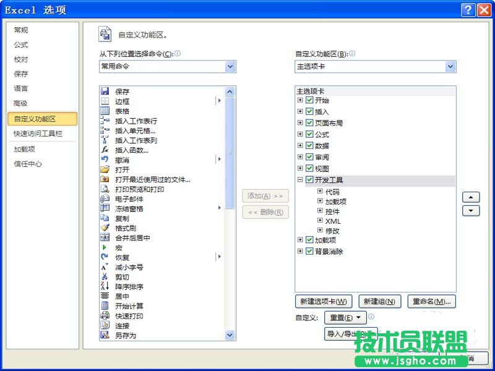Image resolution: width=495 pixels, height=371 pixels.
Task: Click the Center (居中) alignment icon
Action: tap(105, 296)
